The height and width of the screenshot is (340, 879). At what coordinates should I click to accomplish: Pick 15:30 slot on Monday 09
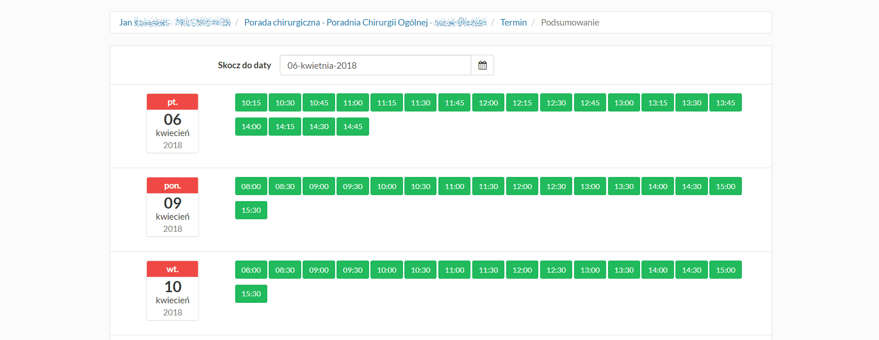tap(251, 210)
